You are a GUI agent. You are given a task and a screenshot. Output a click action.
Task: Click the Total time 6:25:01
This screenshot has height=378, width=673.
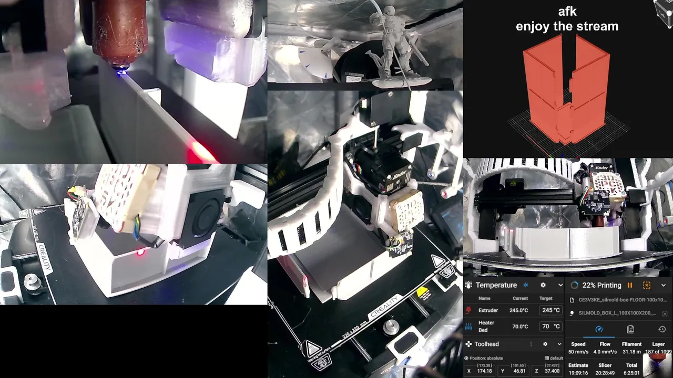coord(631,373)
